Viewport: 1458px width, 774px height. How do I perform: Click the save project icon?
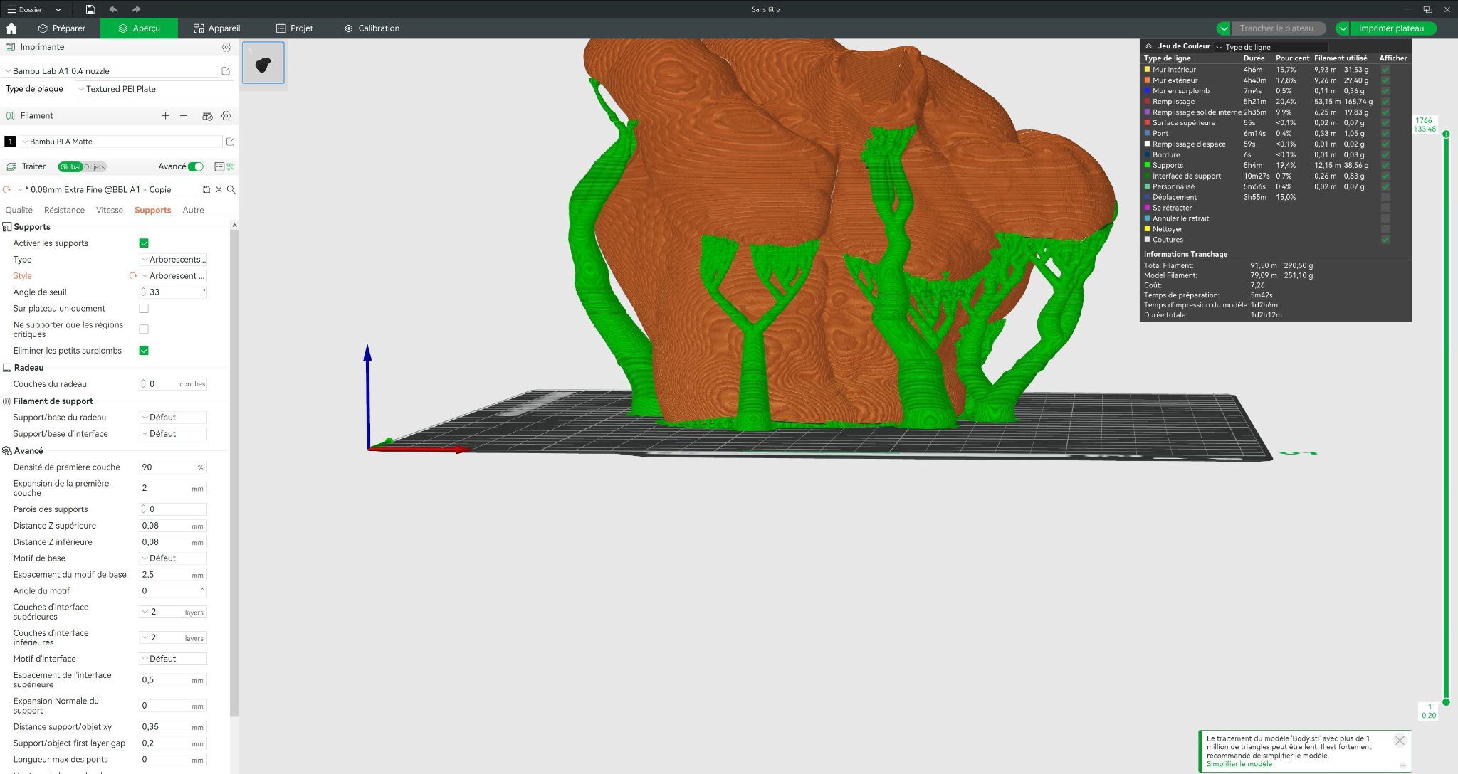point(90,9)
